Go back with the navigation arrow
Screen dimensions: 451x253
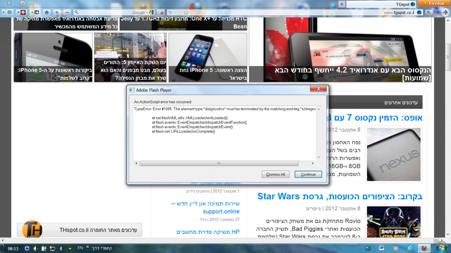click(438, 12)
